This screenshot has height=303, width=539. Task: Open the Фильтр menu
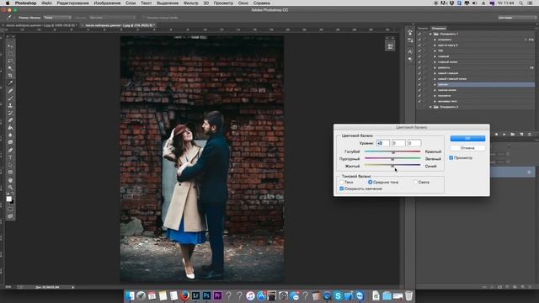click(191, 3)
